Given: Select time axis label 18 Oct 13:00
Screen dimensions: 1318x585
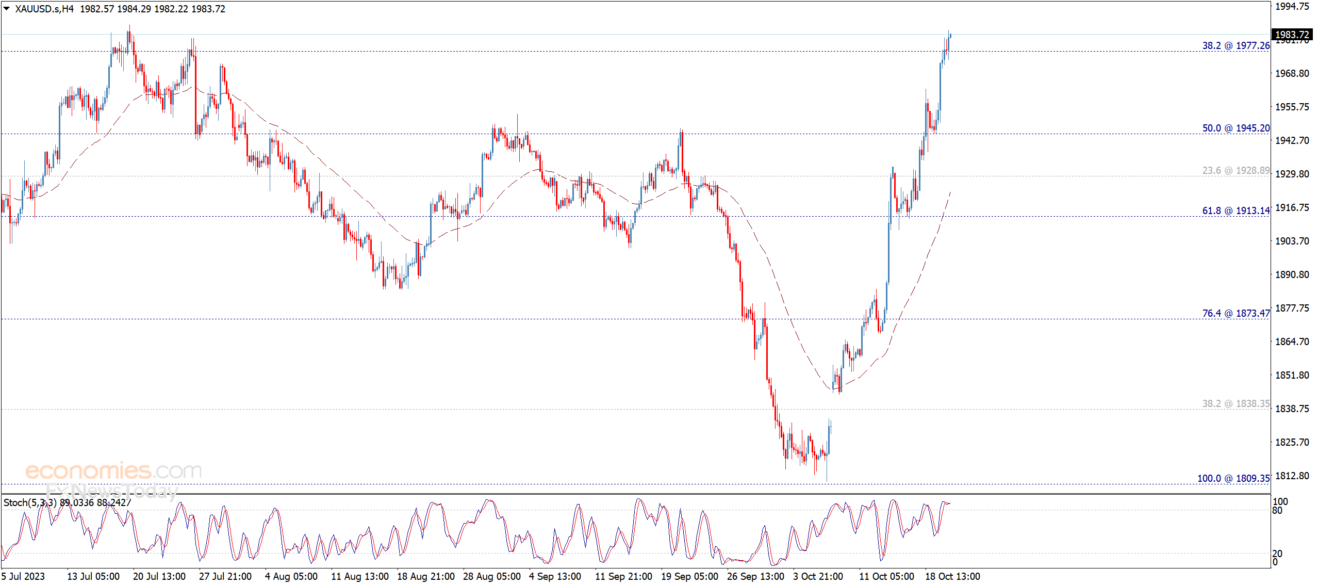Looking at the screenshot, I should (x=953, y=576).
